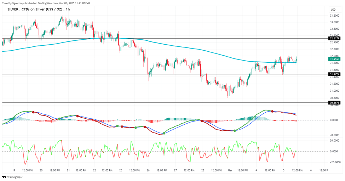Click the date label 21 on time axis
The height and width of the screenshot is (181, 345).
coord(68,170)
